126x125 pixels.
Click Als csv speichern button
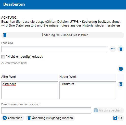pyautogui.click(x=108, y=110)
